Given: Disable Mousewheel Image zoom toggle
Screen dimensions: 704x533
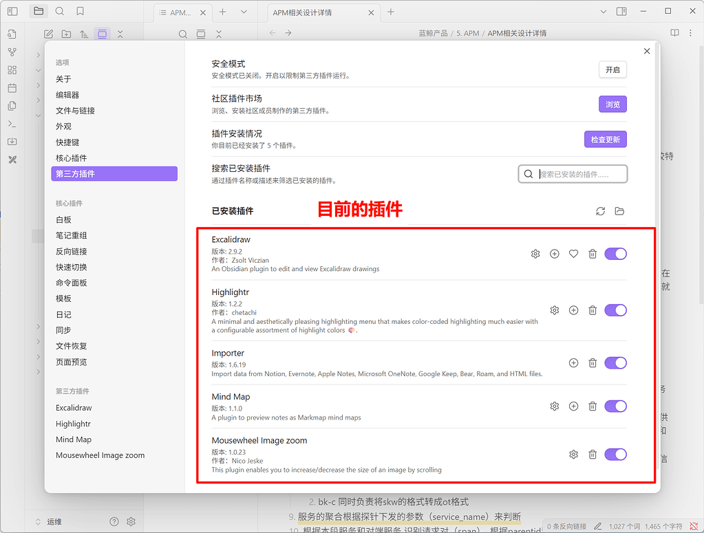Looking at the screenshot, I should pos(615,455).
